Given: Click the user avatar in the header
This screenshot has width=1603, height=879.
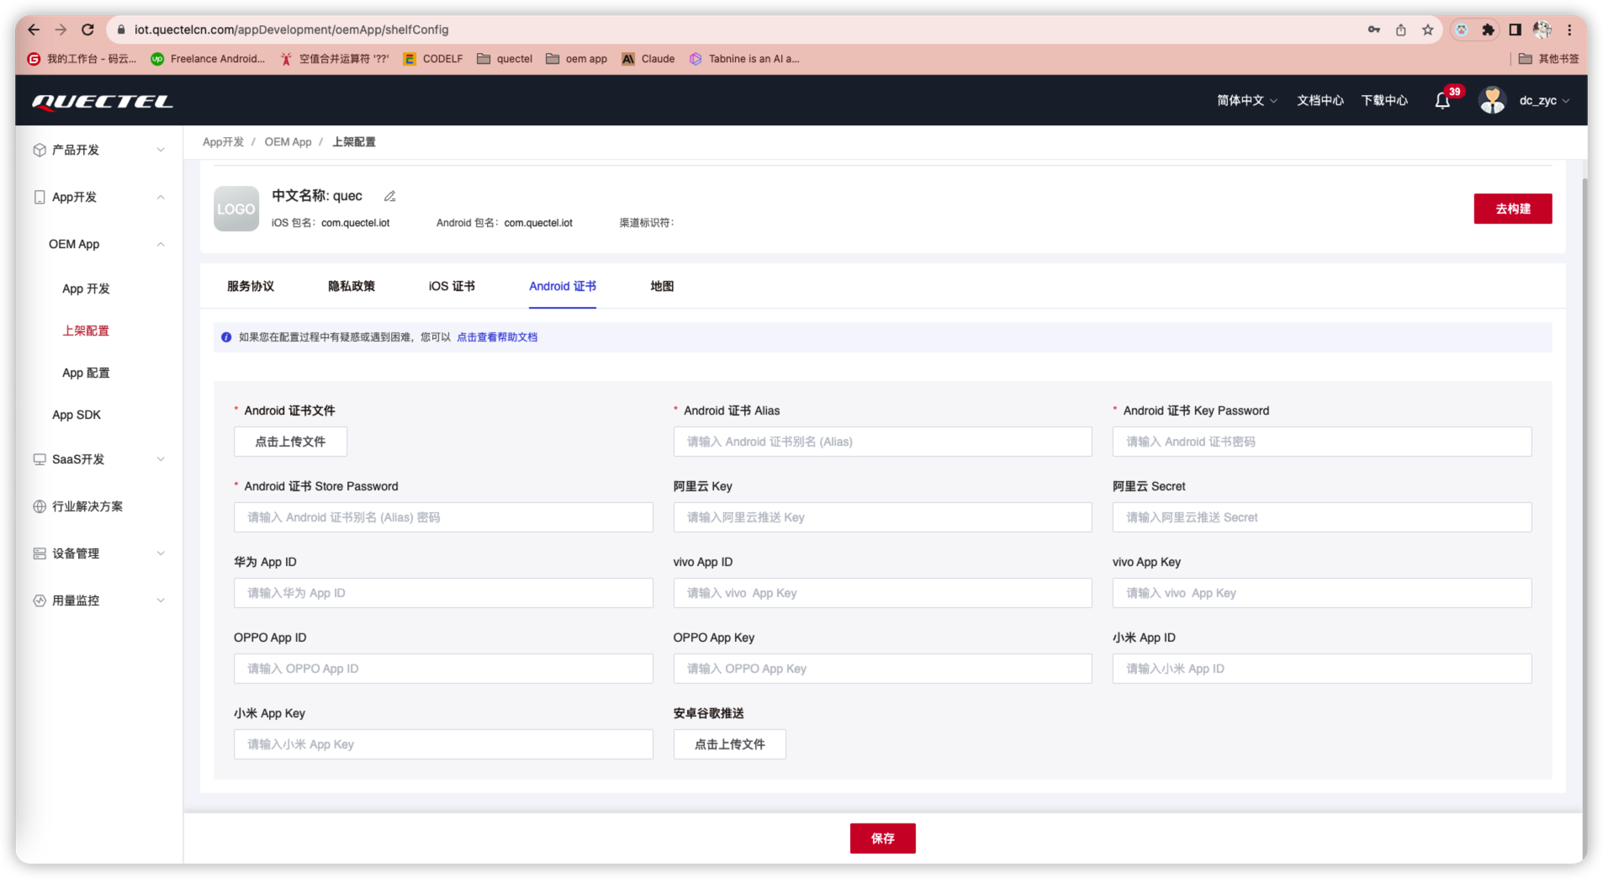Looking at the screenshot, I should [1492, 100].
